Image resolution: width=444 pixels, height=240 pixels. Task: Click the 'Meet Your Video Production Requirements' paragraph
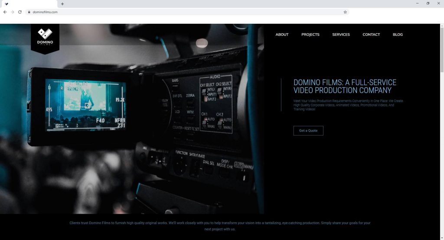[x=348, y=105]
